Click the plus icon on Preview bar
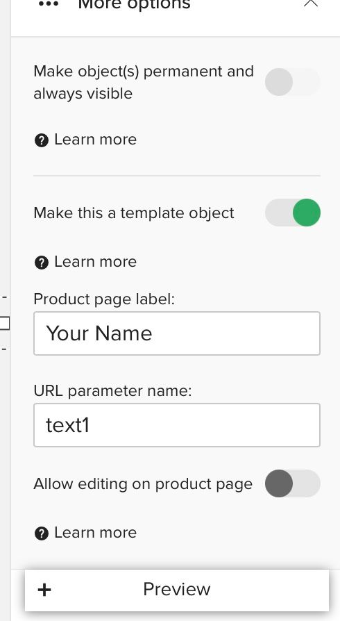Image resolution: width=340 pixels, height=621 pixels. 44,590
